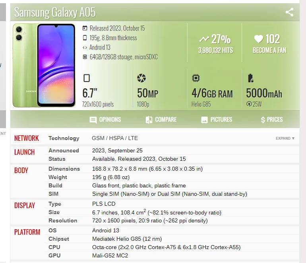Screen dimensions: 306x263
Task: Click the LAUNCH section heading
Action: (24, 152)
